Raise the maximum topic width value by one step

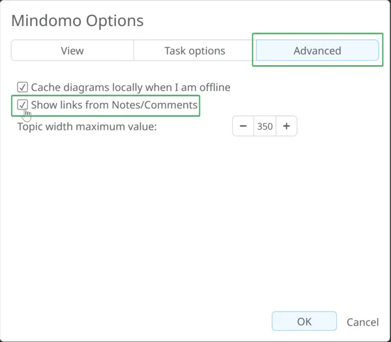point(287,126)
